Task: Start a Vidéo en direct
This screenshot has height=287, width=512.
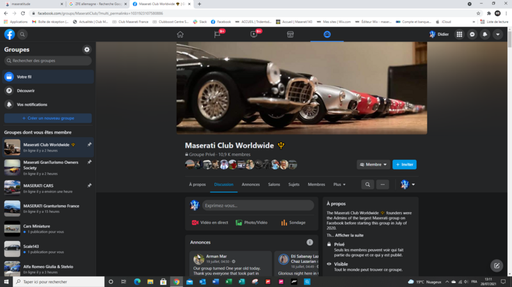Action: (210, 222)
